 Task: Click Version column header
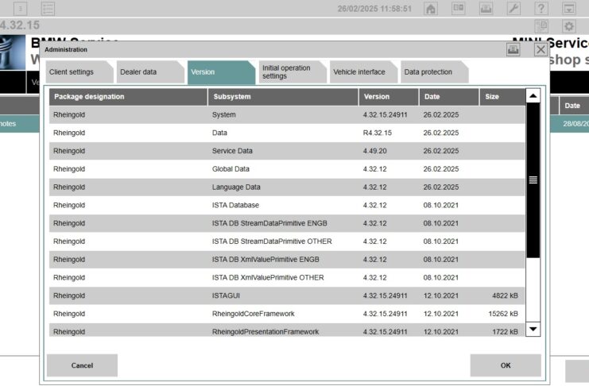coord(389,97)
